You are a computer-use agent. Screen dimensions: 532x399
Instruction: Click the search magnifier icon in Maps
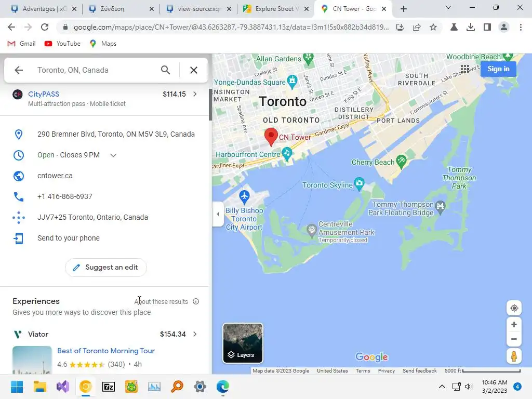pos(165,70)
